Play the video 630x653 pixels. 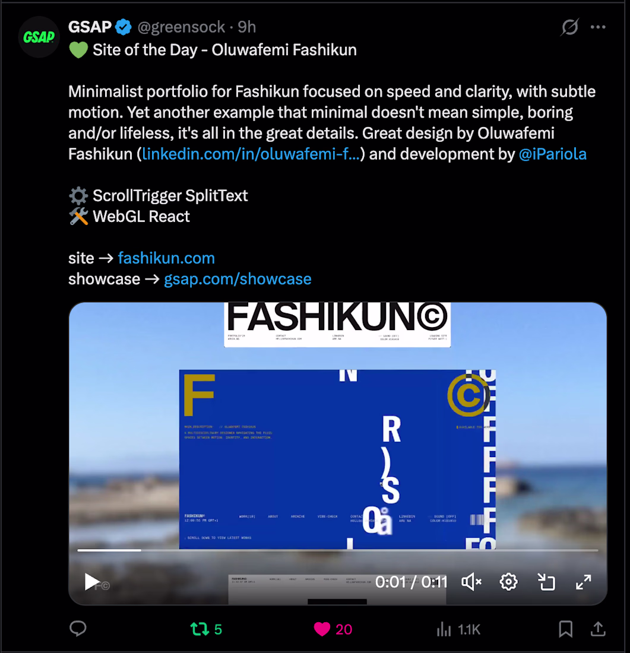click(x=91, y=582)
